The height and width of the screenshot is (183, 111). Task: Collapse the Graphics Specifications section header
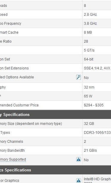55,170
